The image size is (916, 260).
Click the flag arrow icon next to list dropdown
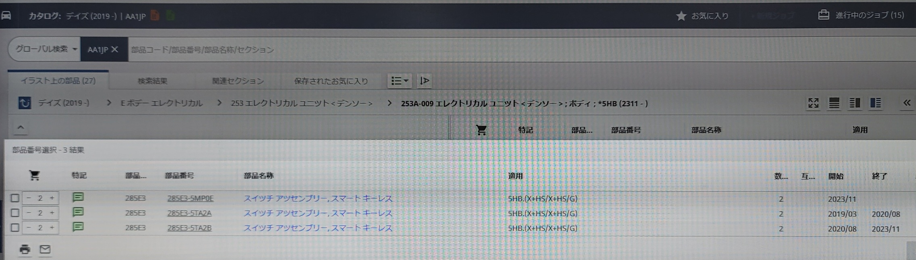tap(424, 81)
